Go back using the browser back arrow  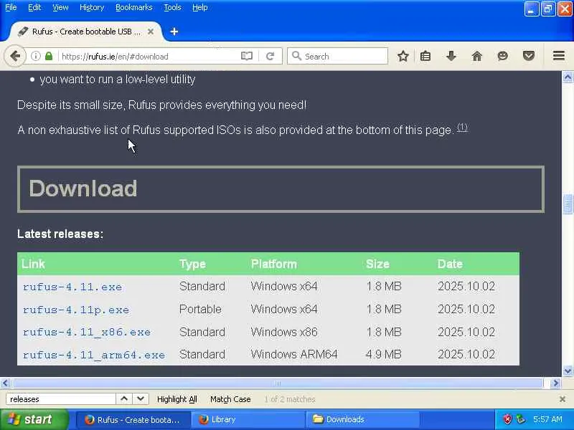(x=15, y=57)
